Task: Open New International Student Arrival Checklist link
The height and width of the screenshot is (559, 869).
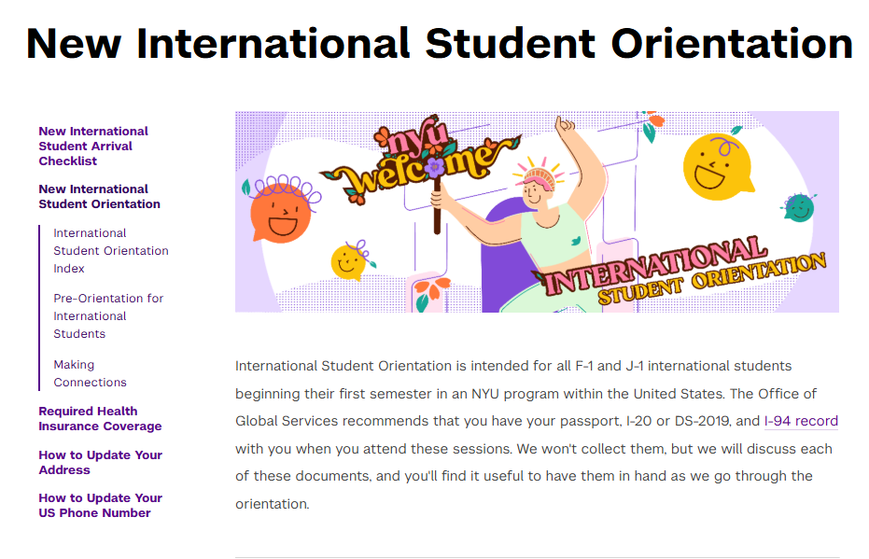Action: 93,147
